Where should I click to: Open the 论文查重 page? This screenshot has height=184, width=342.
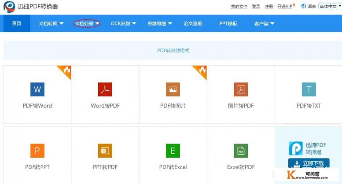(193, 23)
